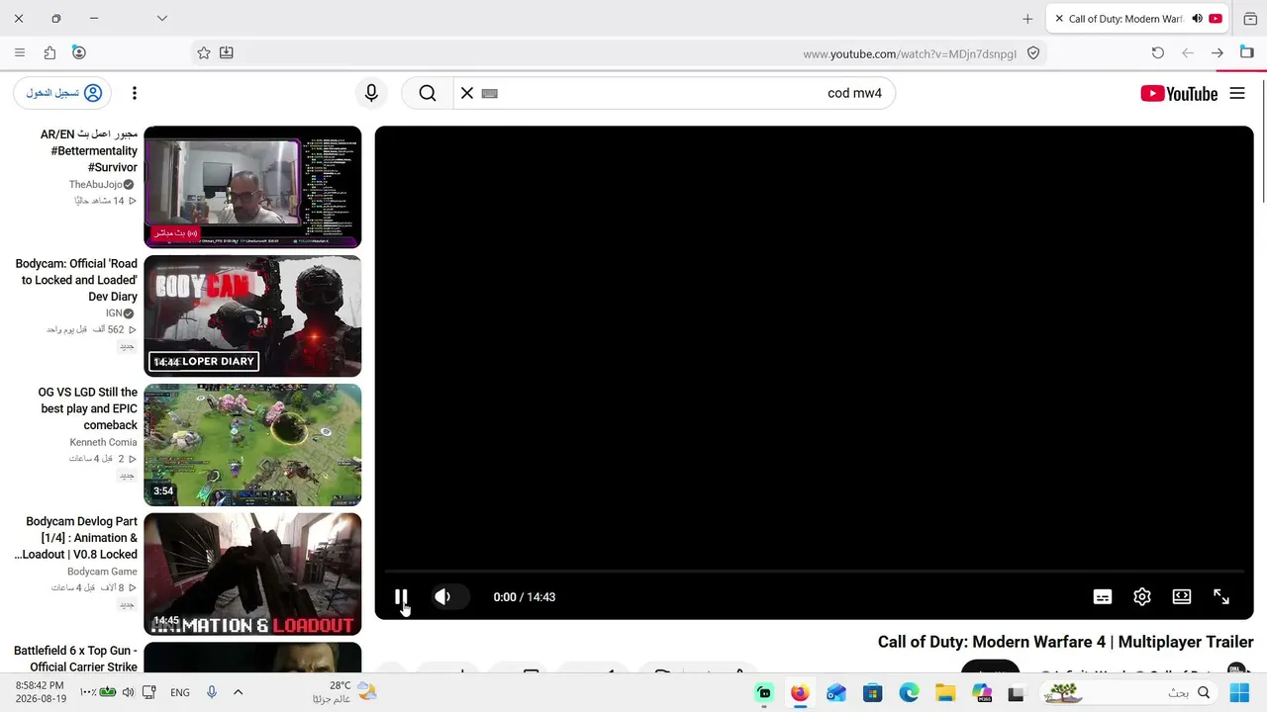Go to YouTube home via logo
Image resolution: width=1267 pixels, height=712 pixels.
point(1179,93)
